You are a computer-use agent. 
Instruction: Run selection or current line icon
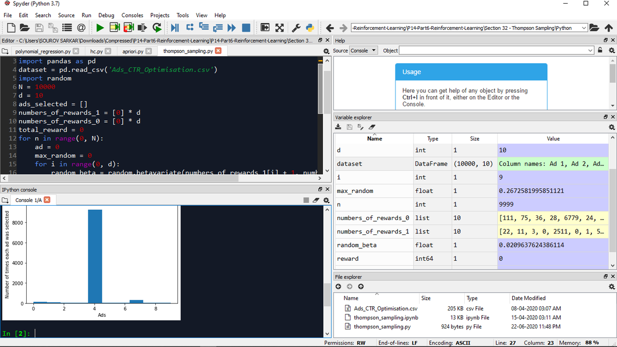click(142, 28)
